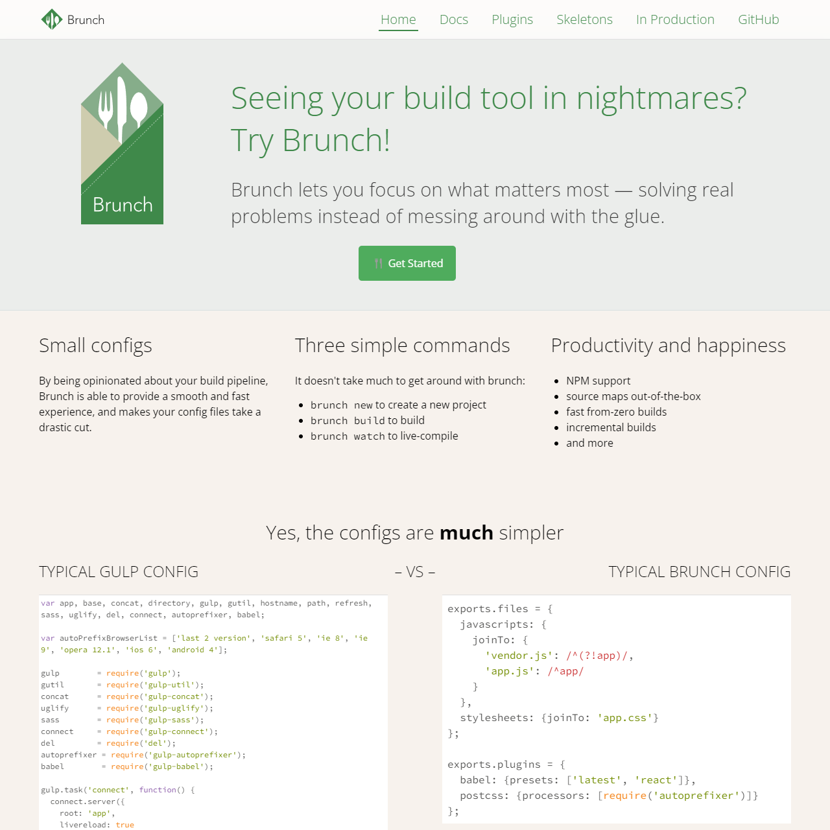Click the Brunch brand name in navbar
This screenshot has height=830, width=830.
(86, 19)
